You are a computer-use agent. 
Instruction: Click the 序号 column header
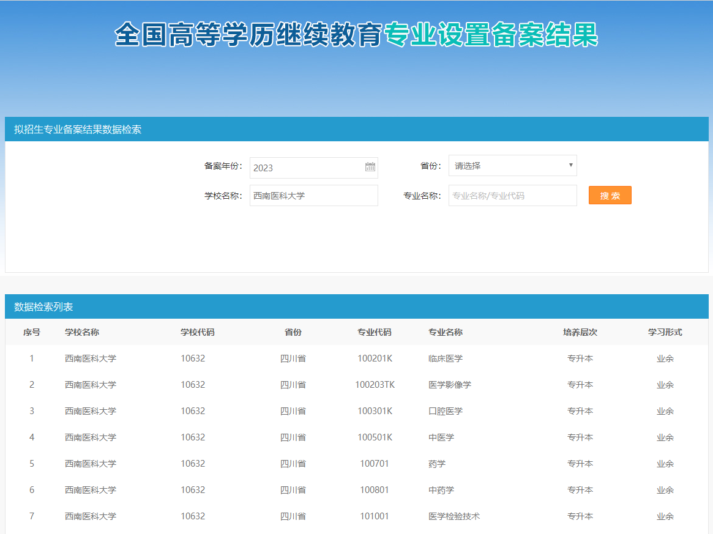(x=32, y=332)
